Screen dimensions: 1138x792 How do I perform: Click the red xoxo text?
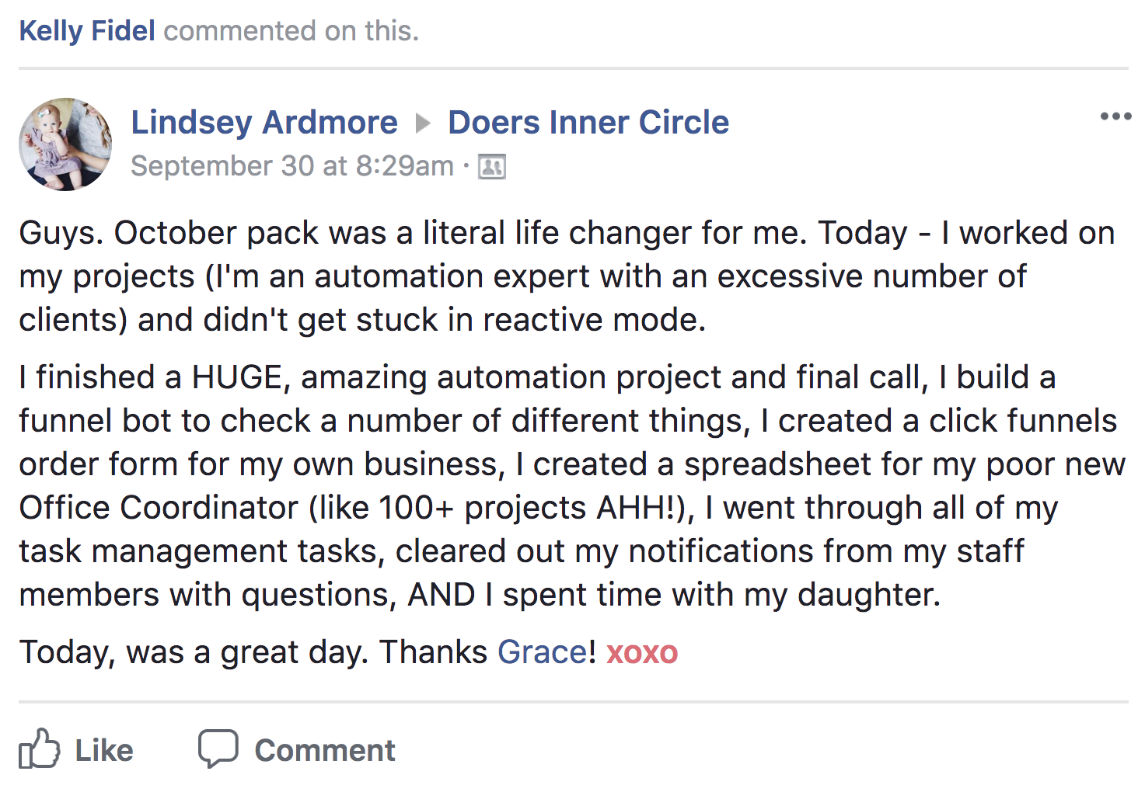[642, 652]
